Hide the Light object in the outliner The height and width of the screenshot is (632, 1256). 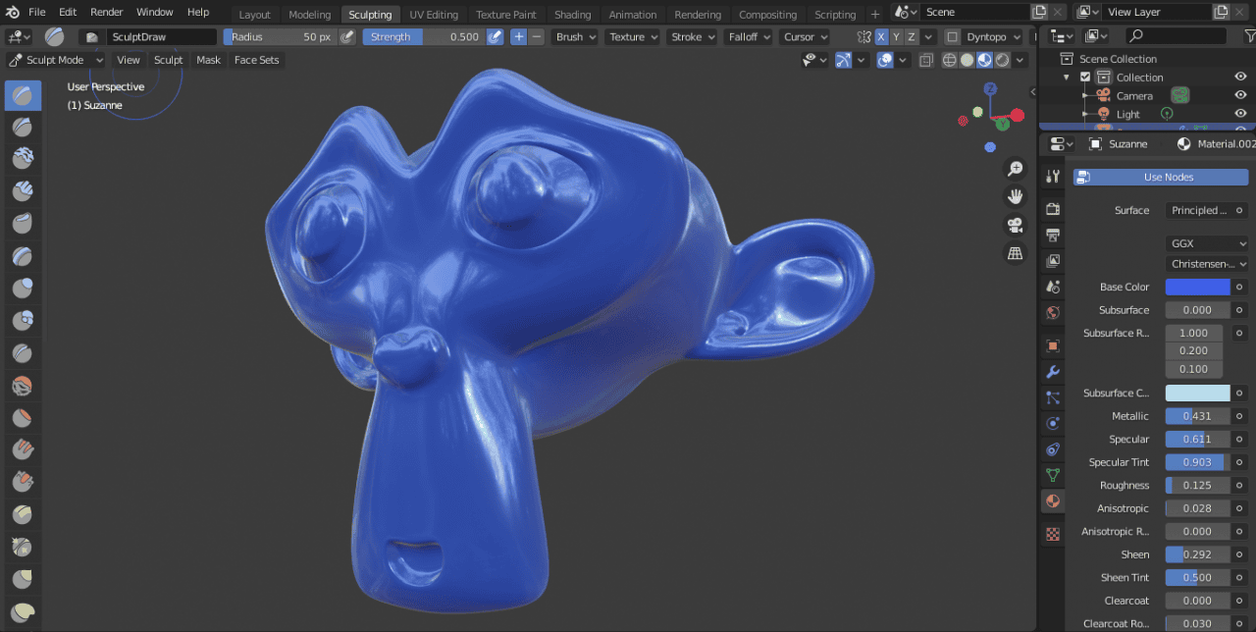[x=1242, y=113]
